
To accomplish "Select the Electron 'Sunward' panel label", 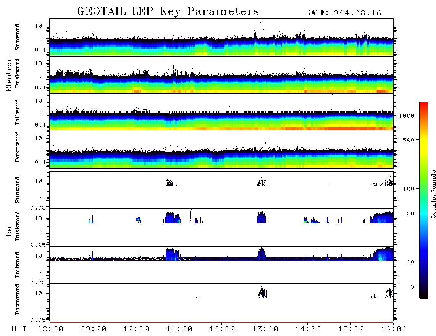I will coord(18,37).
